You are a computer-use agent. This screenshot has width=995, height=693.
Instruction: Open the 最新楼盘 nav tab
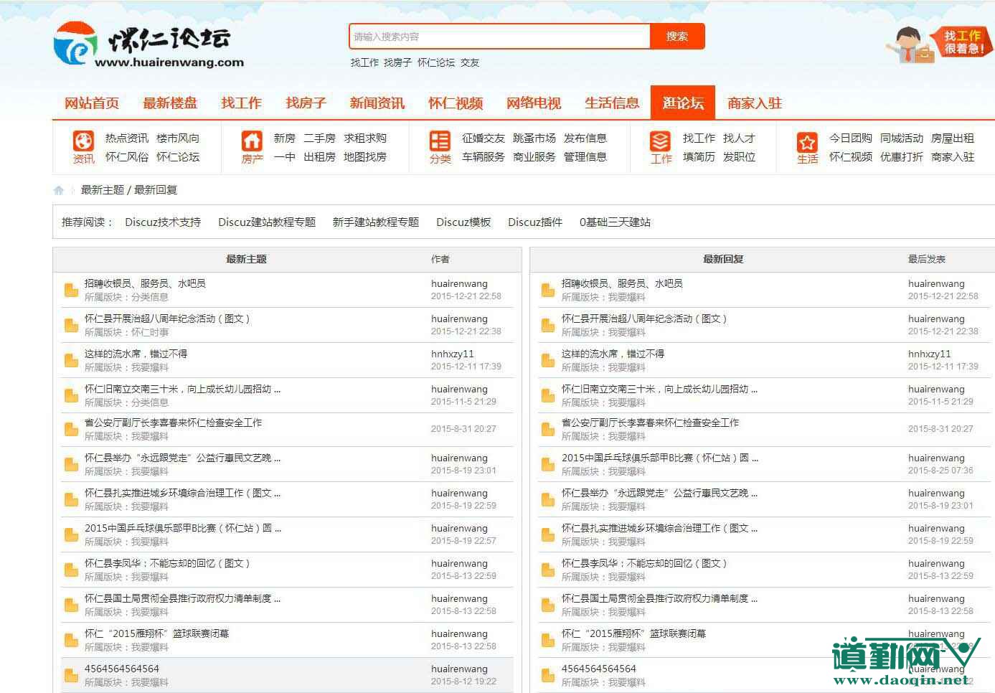click(x=170, y=103)
